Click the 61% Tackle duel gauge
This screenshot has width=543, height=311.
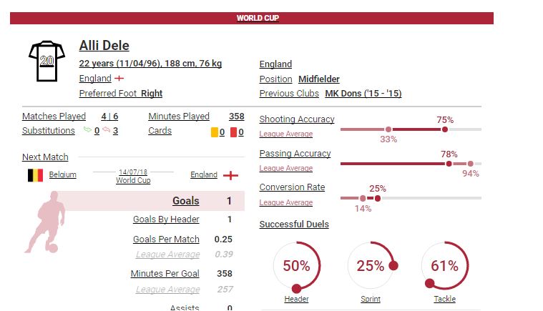tap(445, 266)
